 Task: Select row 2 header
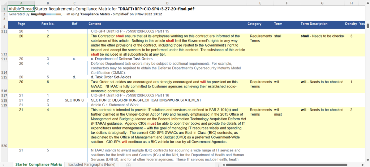(x=4, y=14)
